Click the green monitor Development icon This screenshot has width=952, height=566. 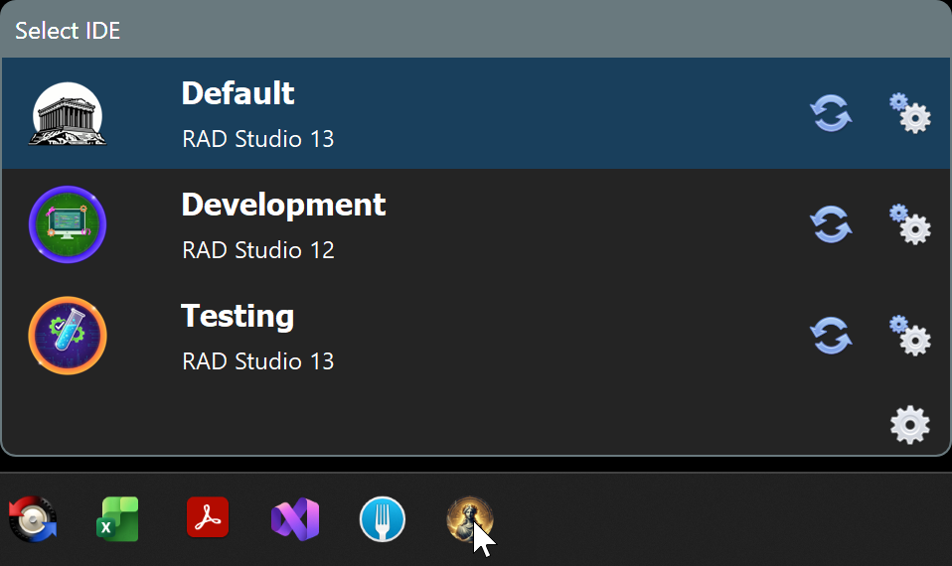pos(68,224)
